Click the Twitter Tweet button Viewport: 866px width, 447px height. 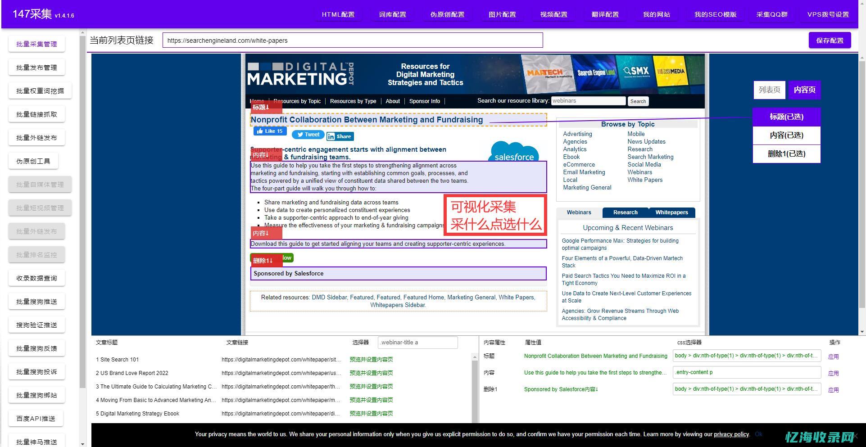tap(308, 135)
